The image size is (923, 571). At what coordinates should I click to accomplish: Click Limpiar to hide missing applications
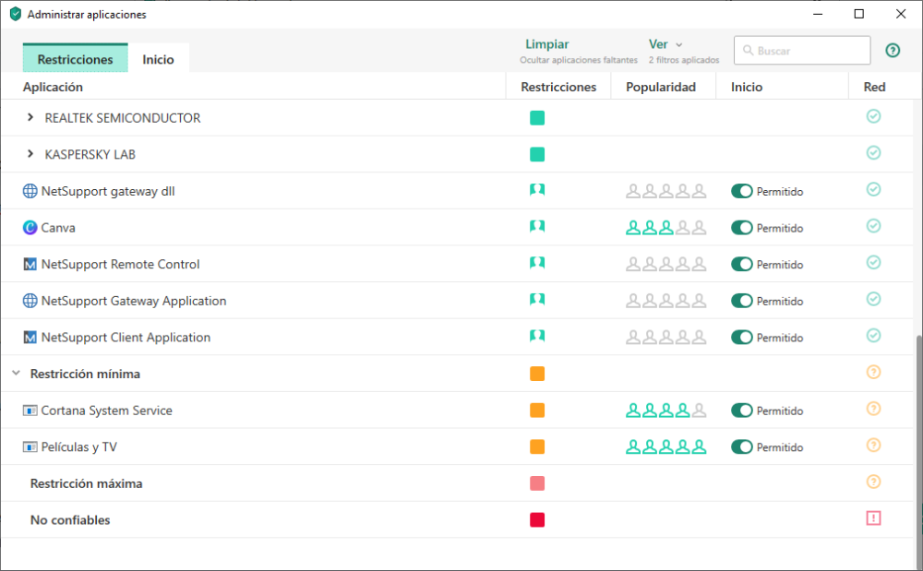pyautogui.click(x=547, y=44)
